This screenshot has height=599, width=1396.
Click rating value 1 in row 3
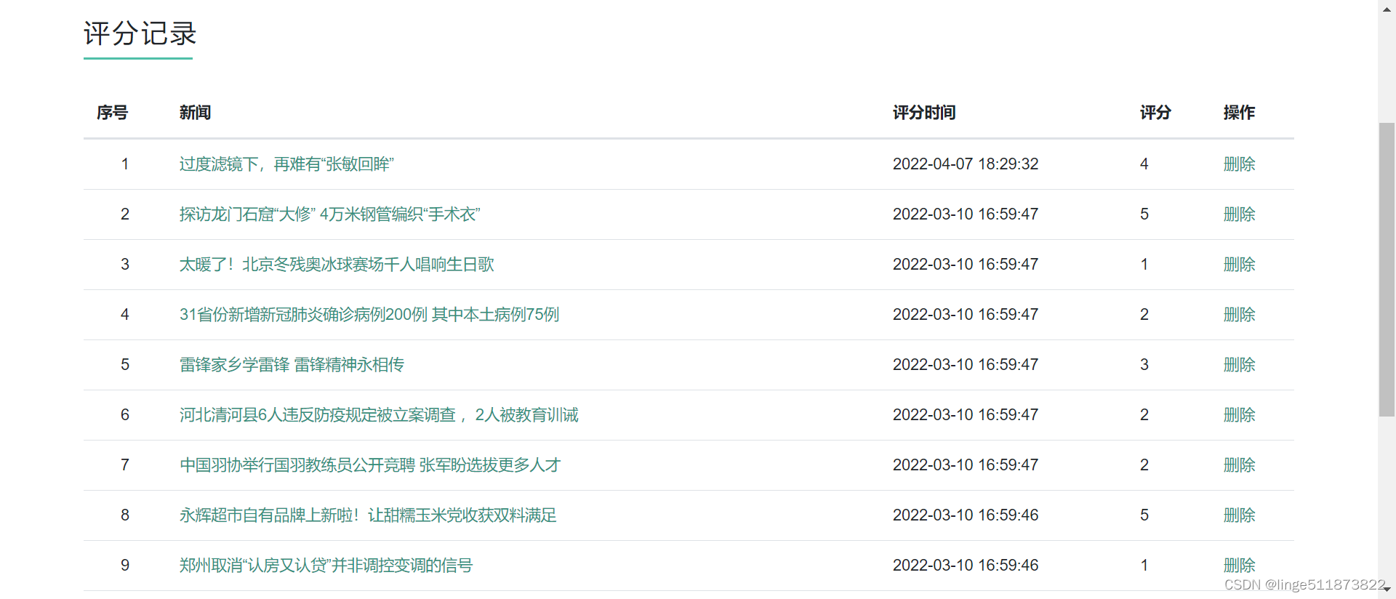point(1144,265)
